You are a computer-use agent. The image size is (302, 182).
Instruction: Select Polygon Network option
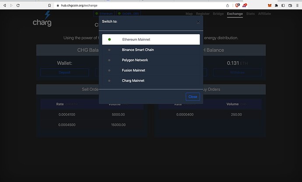(151, 60)
